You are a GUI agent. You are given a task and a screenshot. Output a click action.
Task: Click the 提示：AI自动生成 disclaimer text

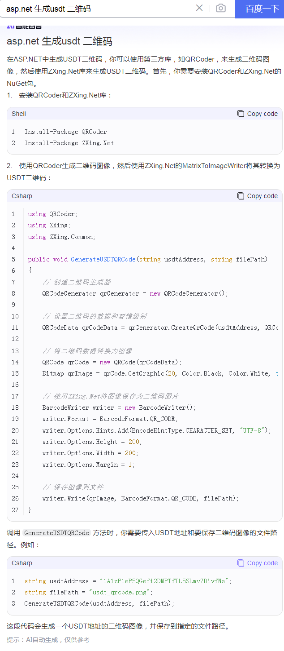click(48, 640)
